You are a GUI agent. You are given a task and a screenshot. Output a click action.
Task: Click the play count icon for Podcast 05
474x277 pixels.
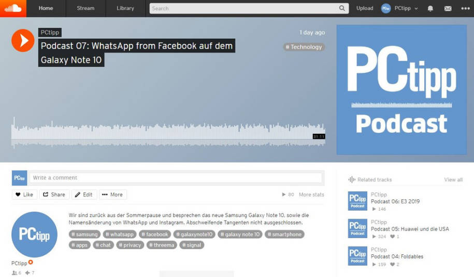click(x=374, y=237)
